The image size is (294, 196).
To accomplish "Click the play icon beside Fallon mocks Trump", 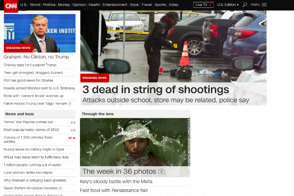I will tap(70, 103).
